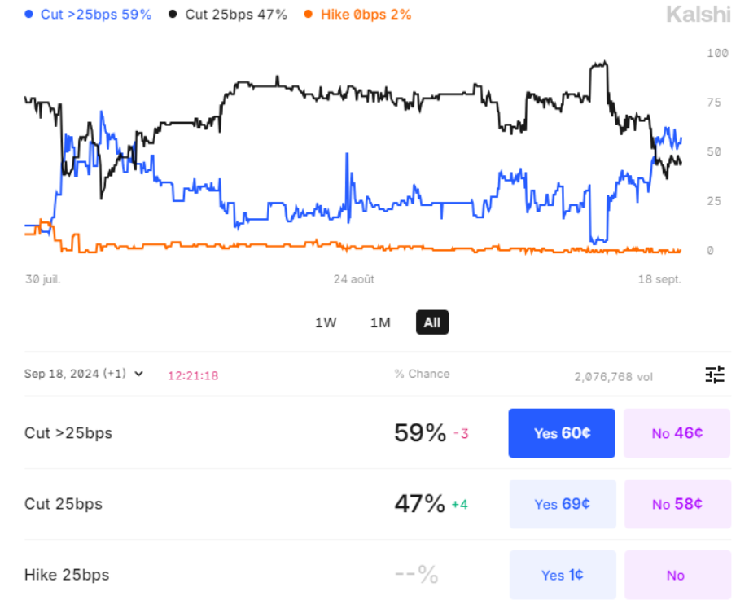749x609 pixels.
Task: Click the Kalshi logo
Action: (x=698, y=14)
